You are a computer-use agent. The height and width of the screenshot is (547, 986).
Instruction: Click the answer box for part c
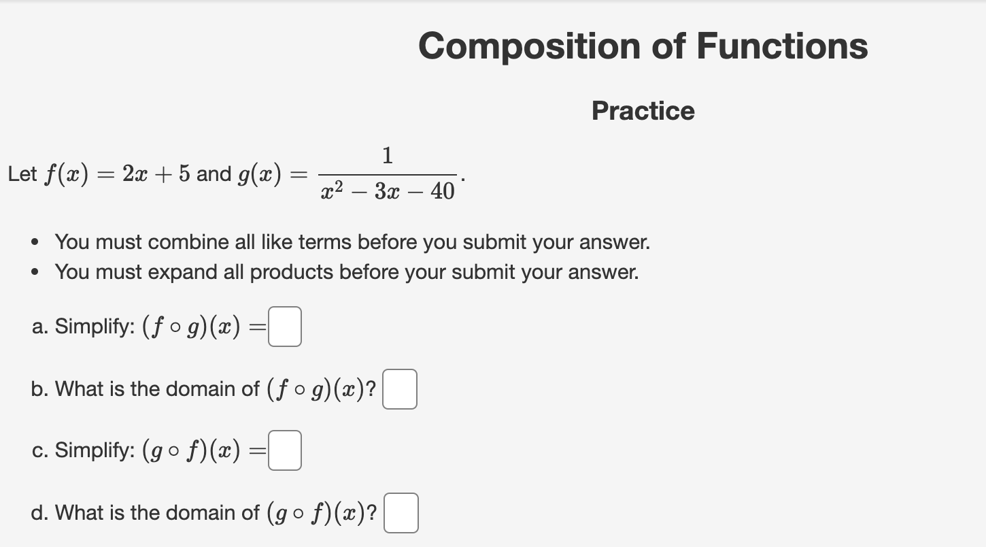point(284,450)
